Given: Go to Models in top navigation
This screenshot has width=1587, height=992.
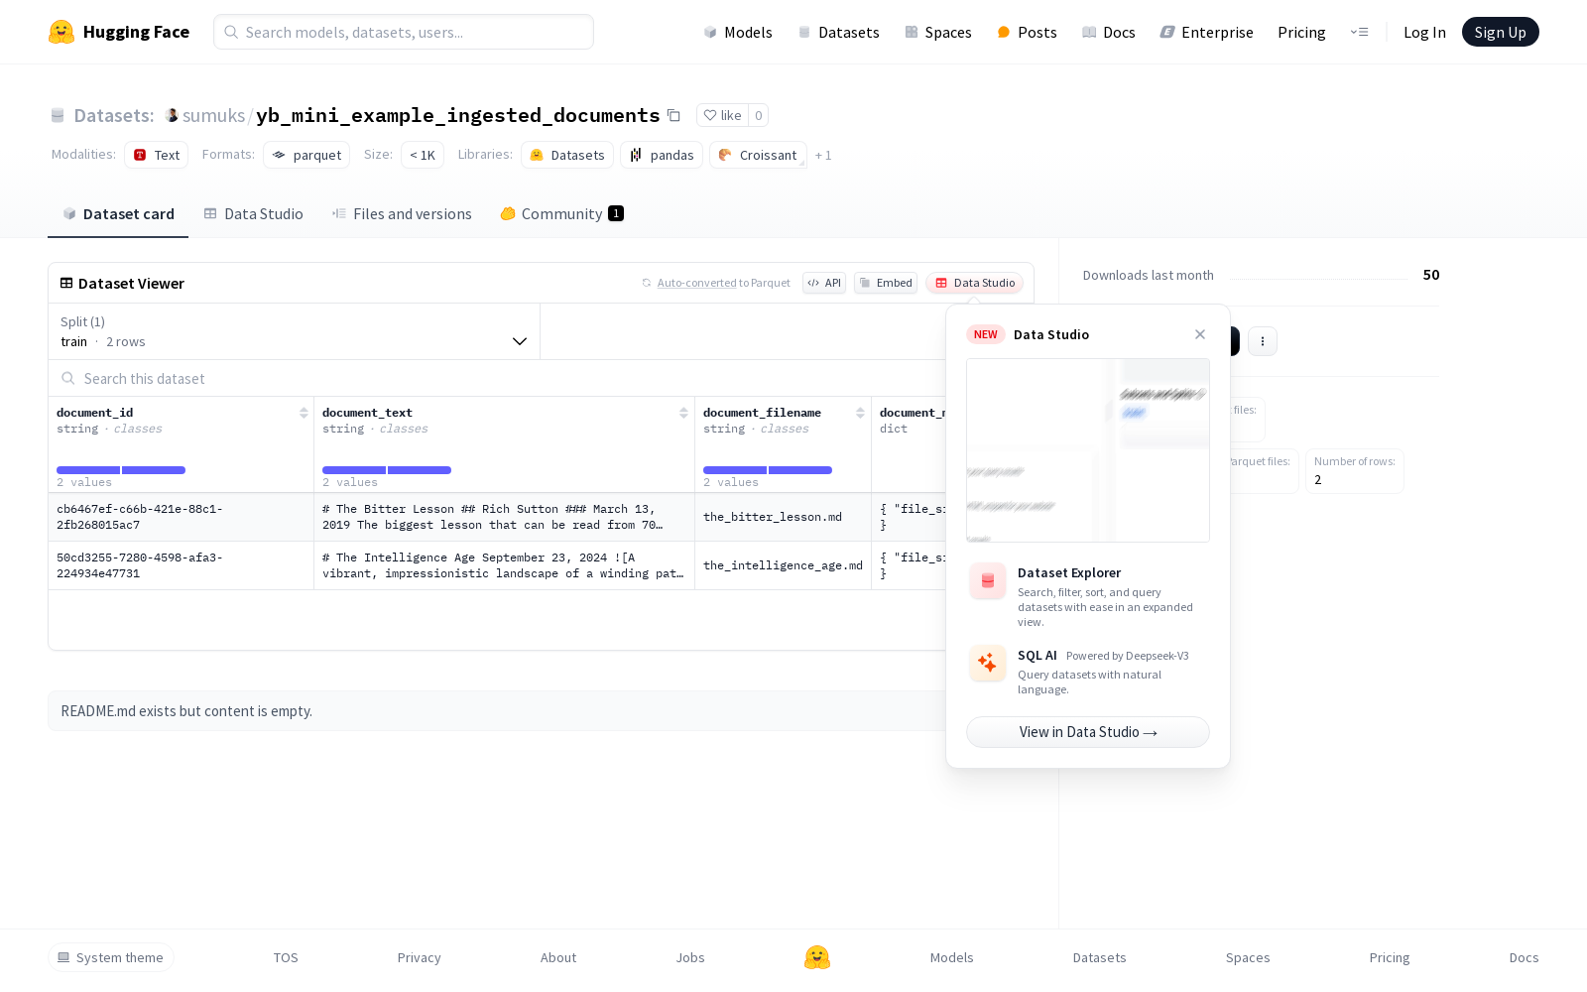Looking at the screenshot, I should 738,32.
